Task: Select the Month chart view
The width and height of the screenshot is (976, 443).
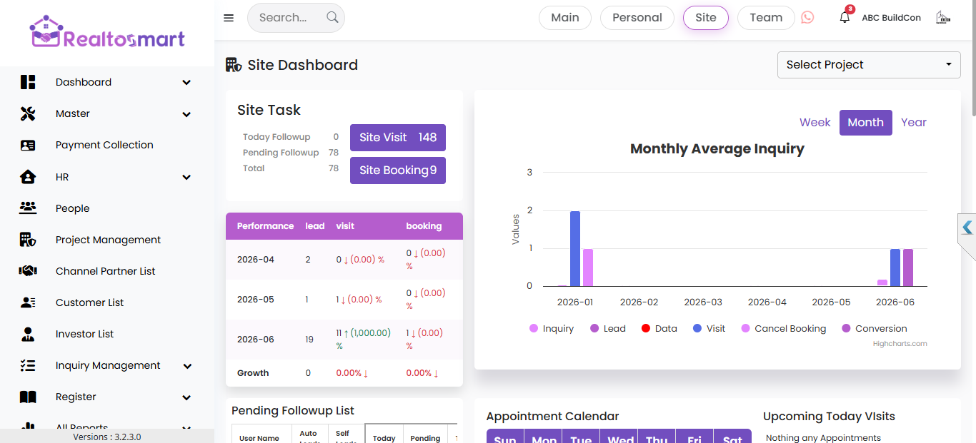Action: (x=866, y=123)
